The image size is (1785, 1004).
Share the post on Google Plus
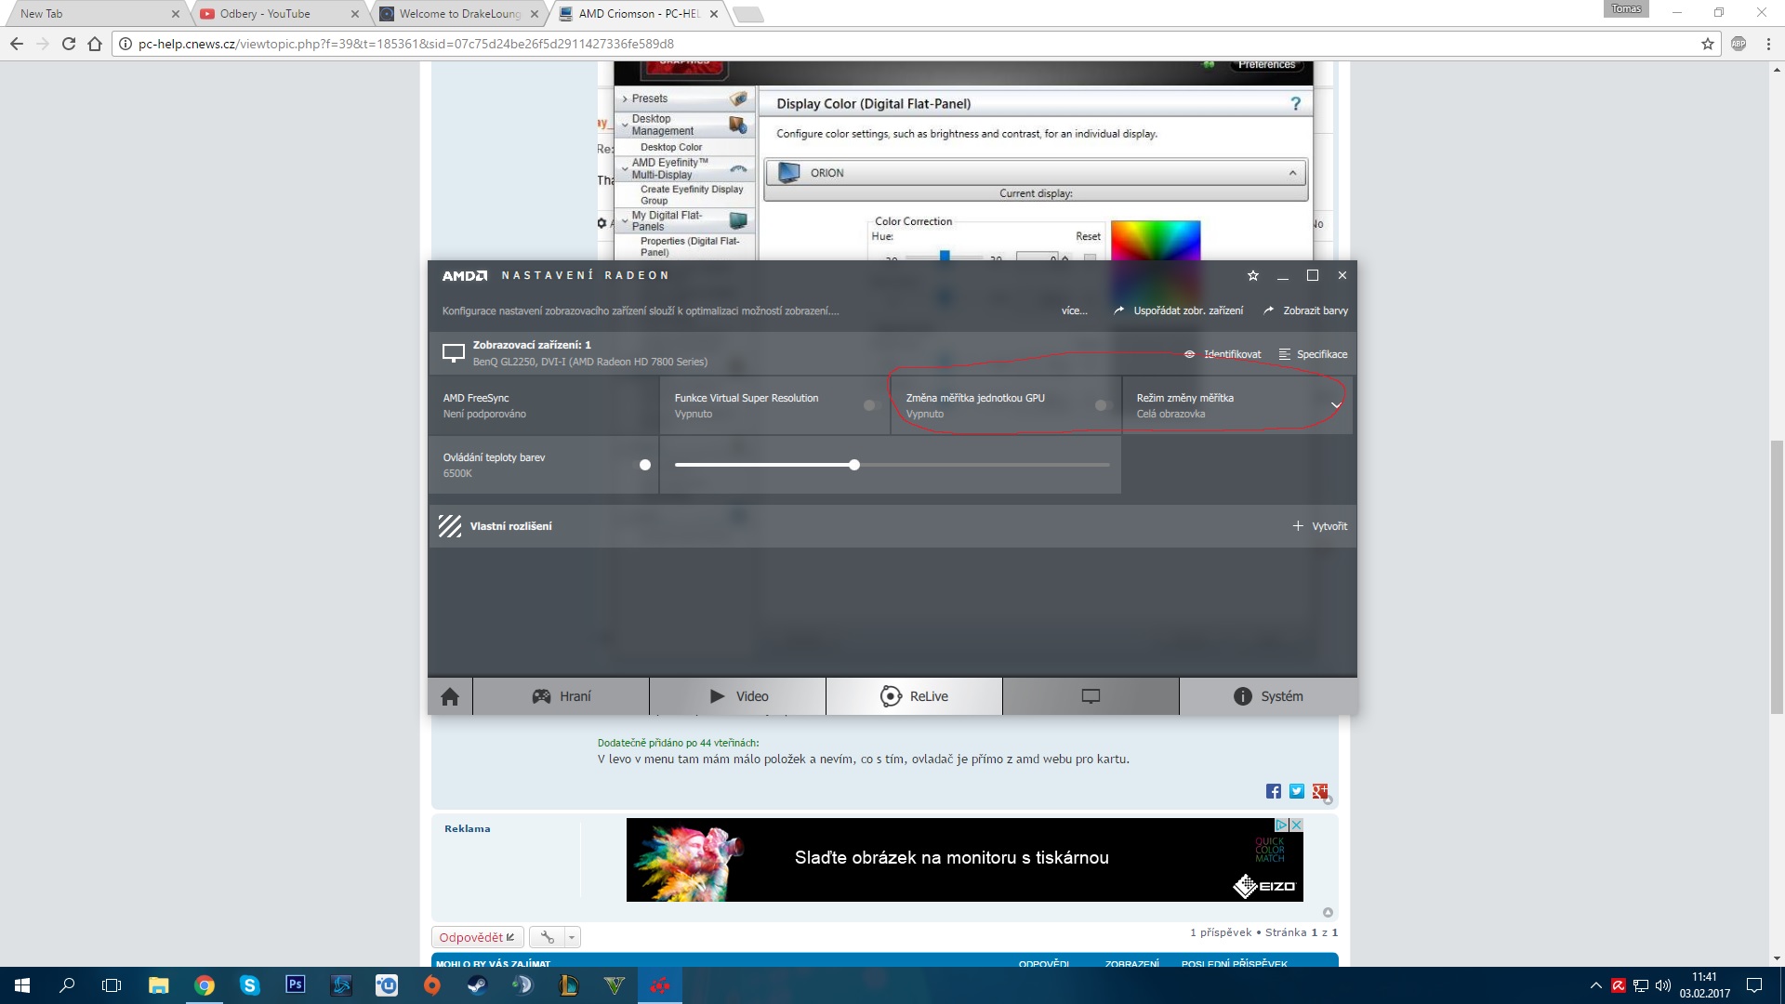(x=1320, y=791)
